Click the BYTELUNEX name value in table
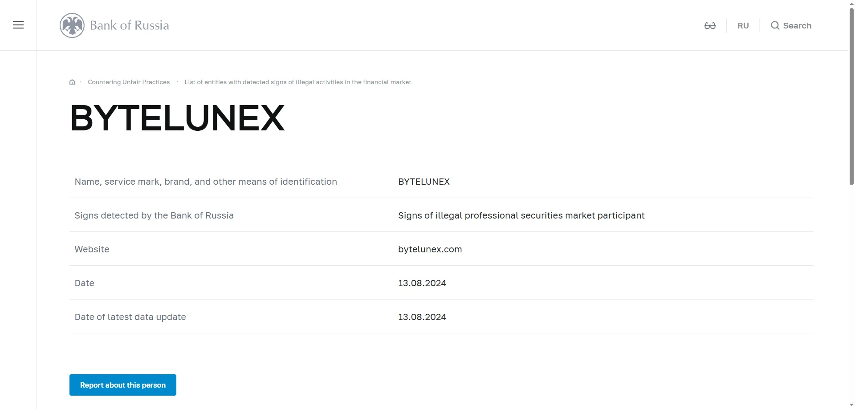855x409 pixels. [423, 182]
